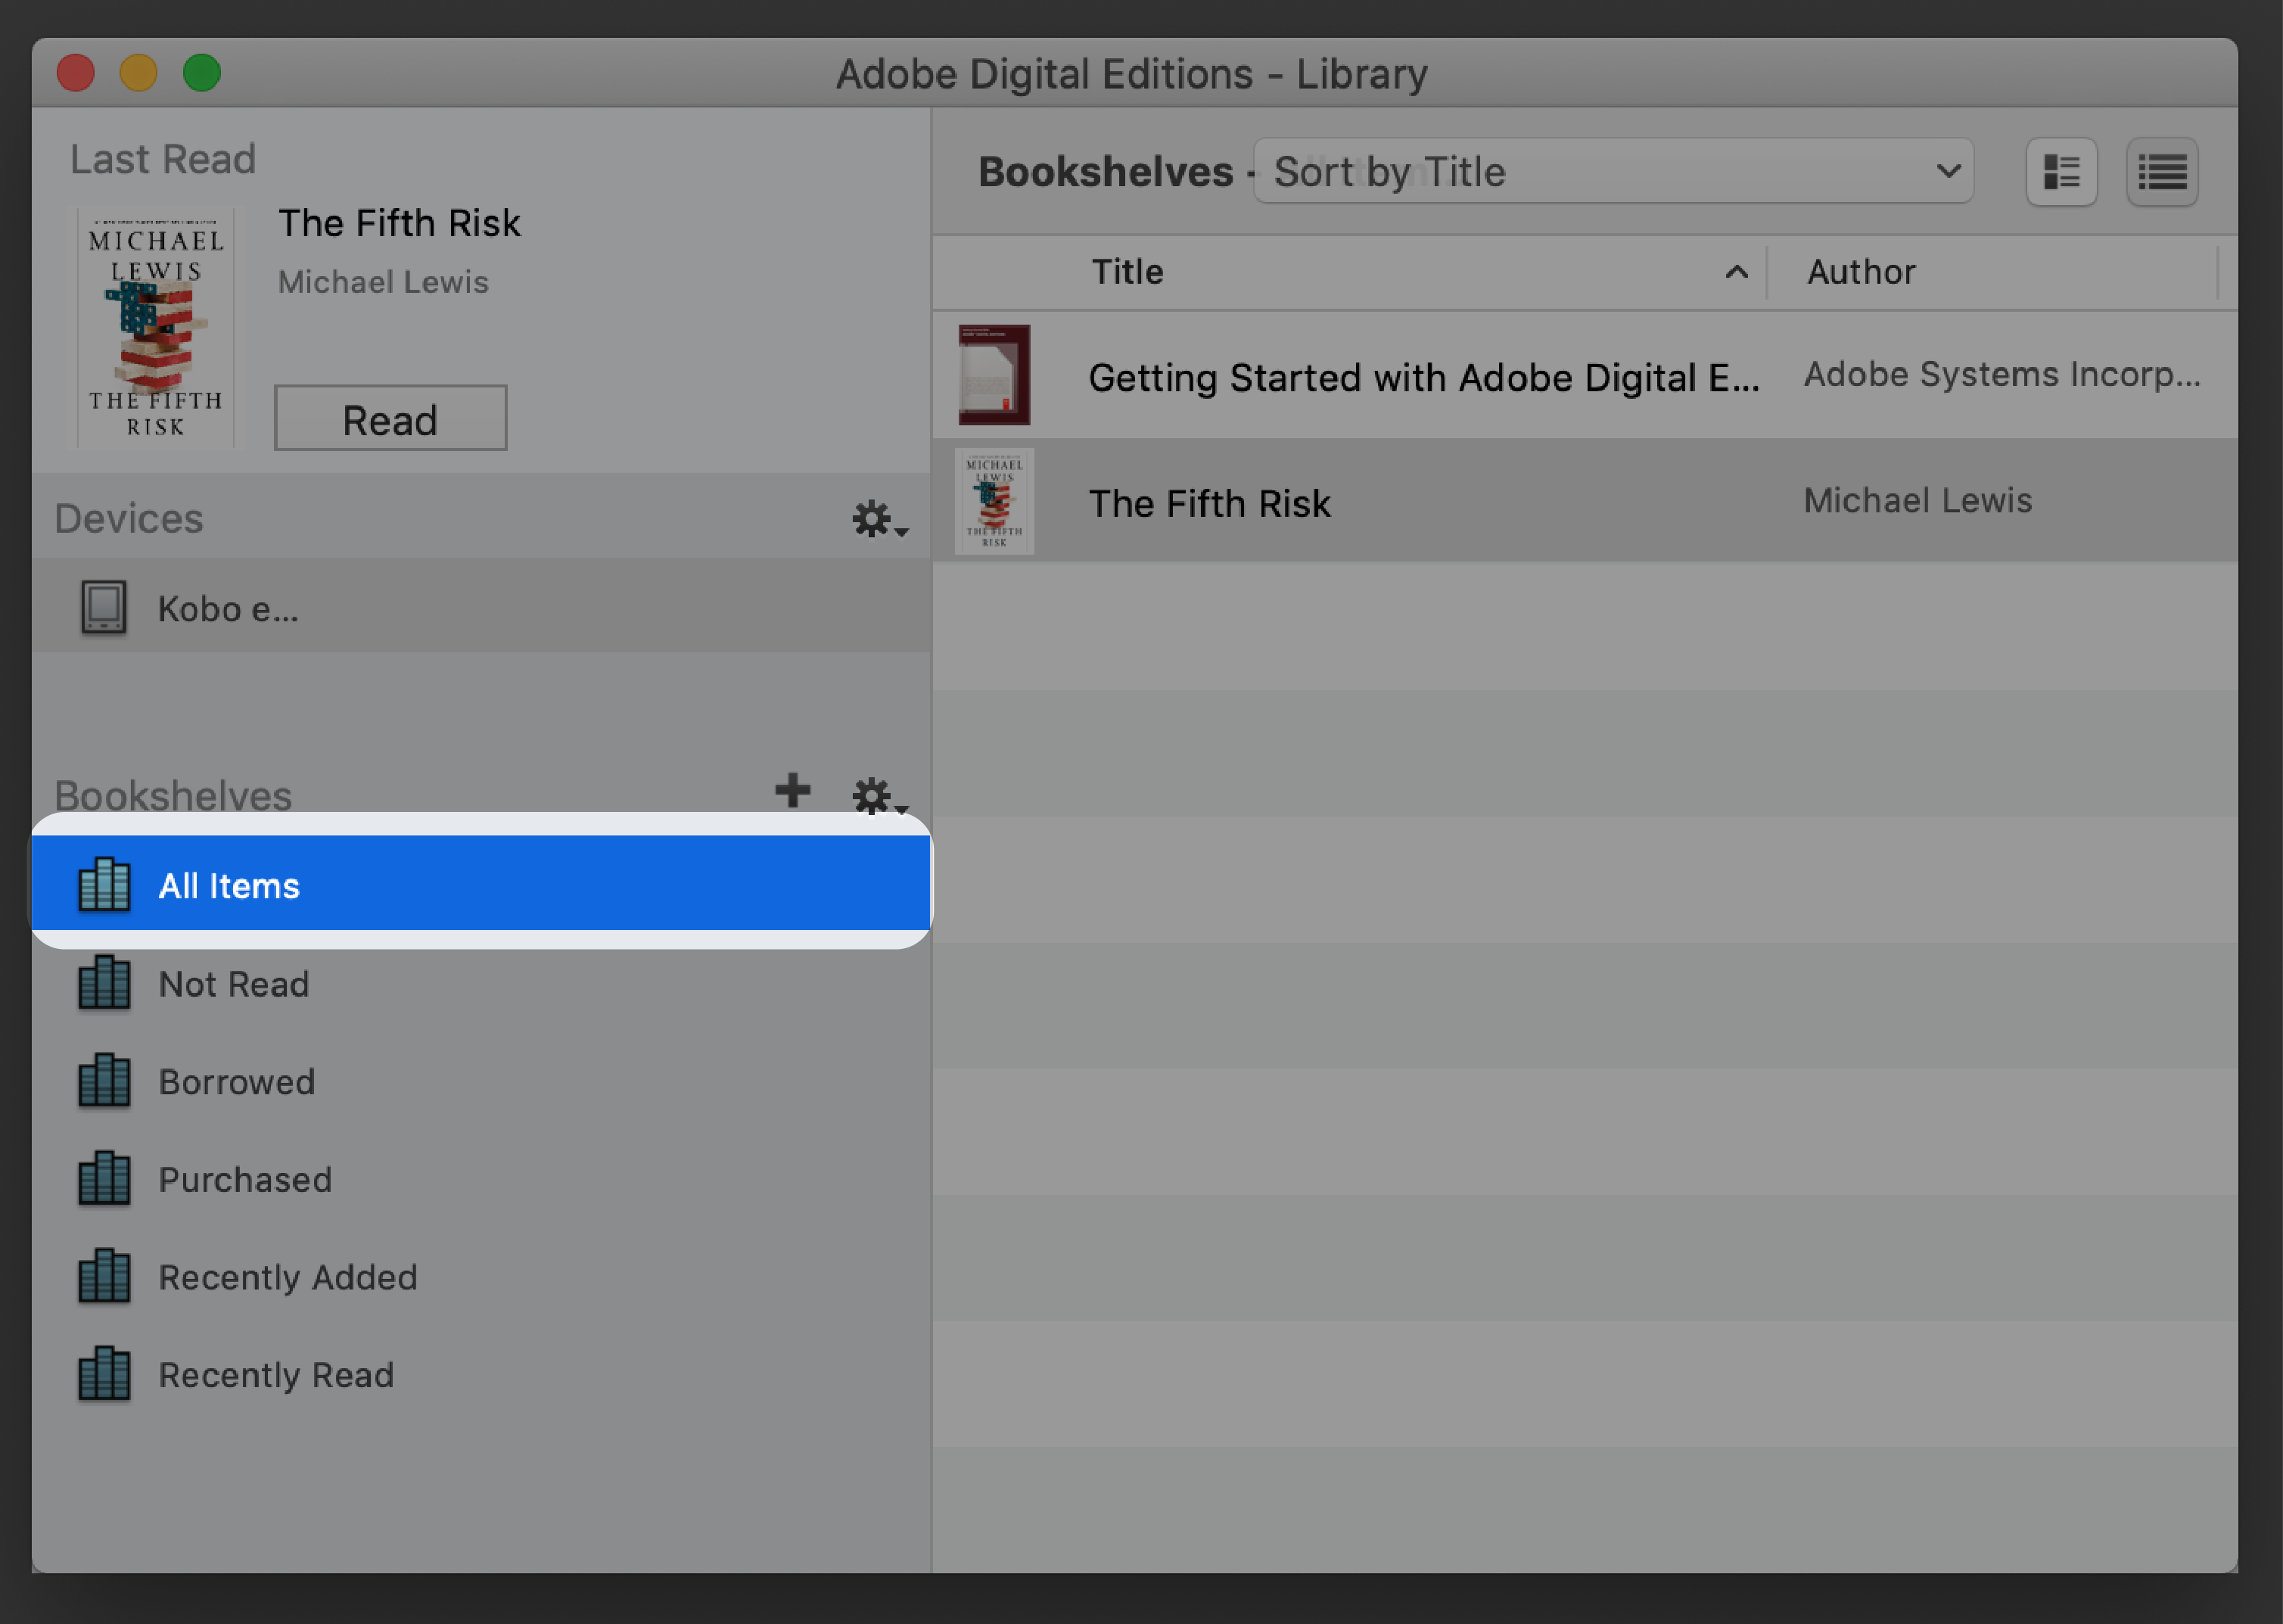Click the Not Read bookshelf icon
Screen dimensions: 2283x1624
point(104,982)
